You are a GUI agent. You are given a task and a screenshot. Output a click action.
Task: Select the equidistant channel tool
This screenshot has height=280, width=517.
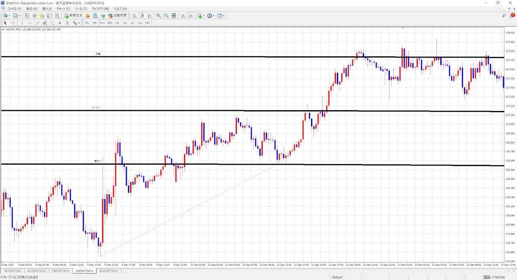pyautogui.click(x=45, y=23)
